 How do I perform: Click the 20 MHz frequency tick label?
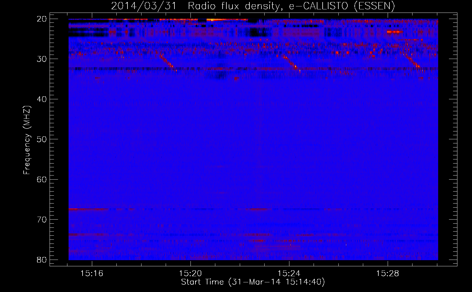pos(42,19)
